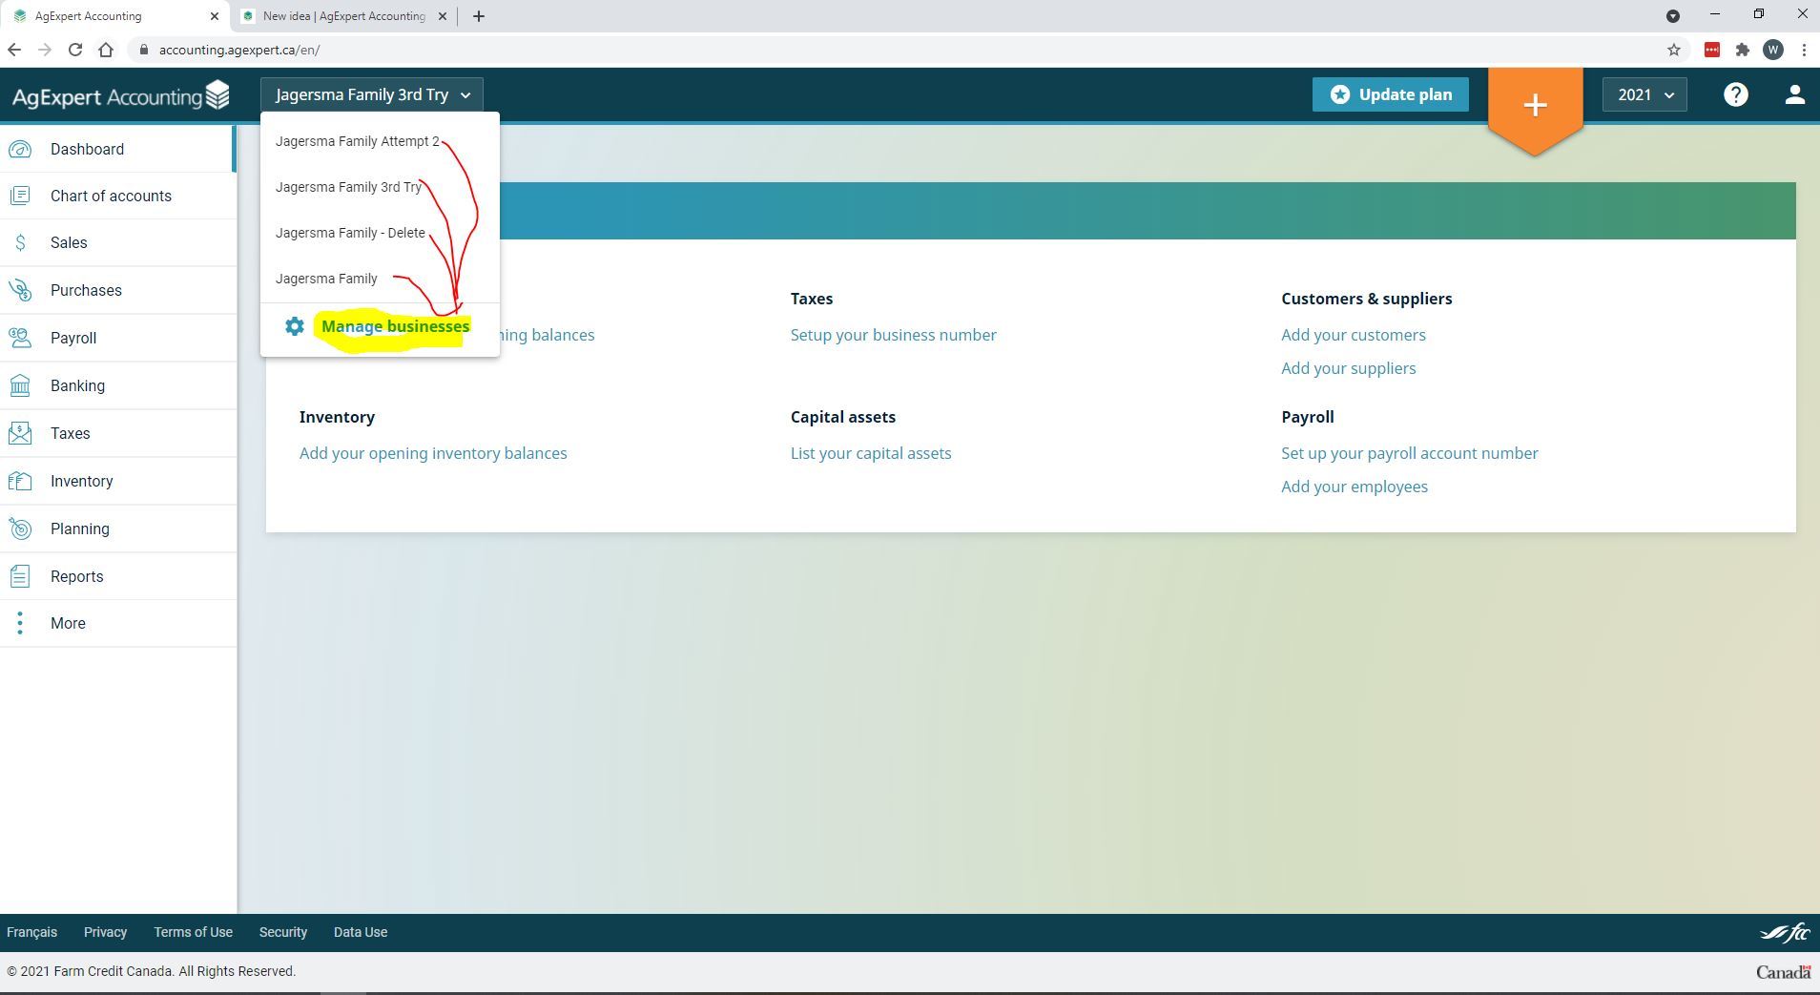Open the 2021 fiscal year dropdown
Image resolution: width=1820 pixels, height=995 pixels.
click(1644, 94)
